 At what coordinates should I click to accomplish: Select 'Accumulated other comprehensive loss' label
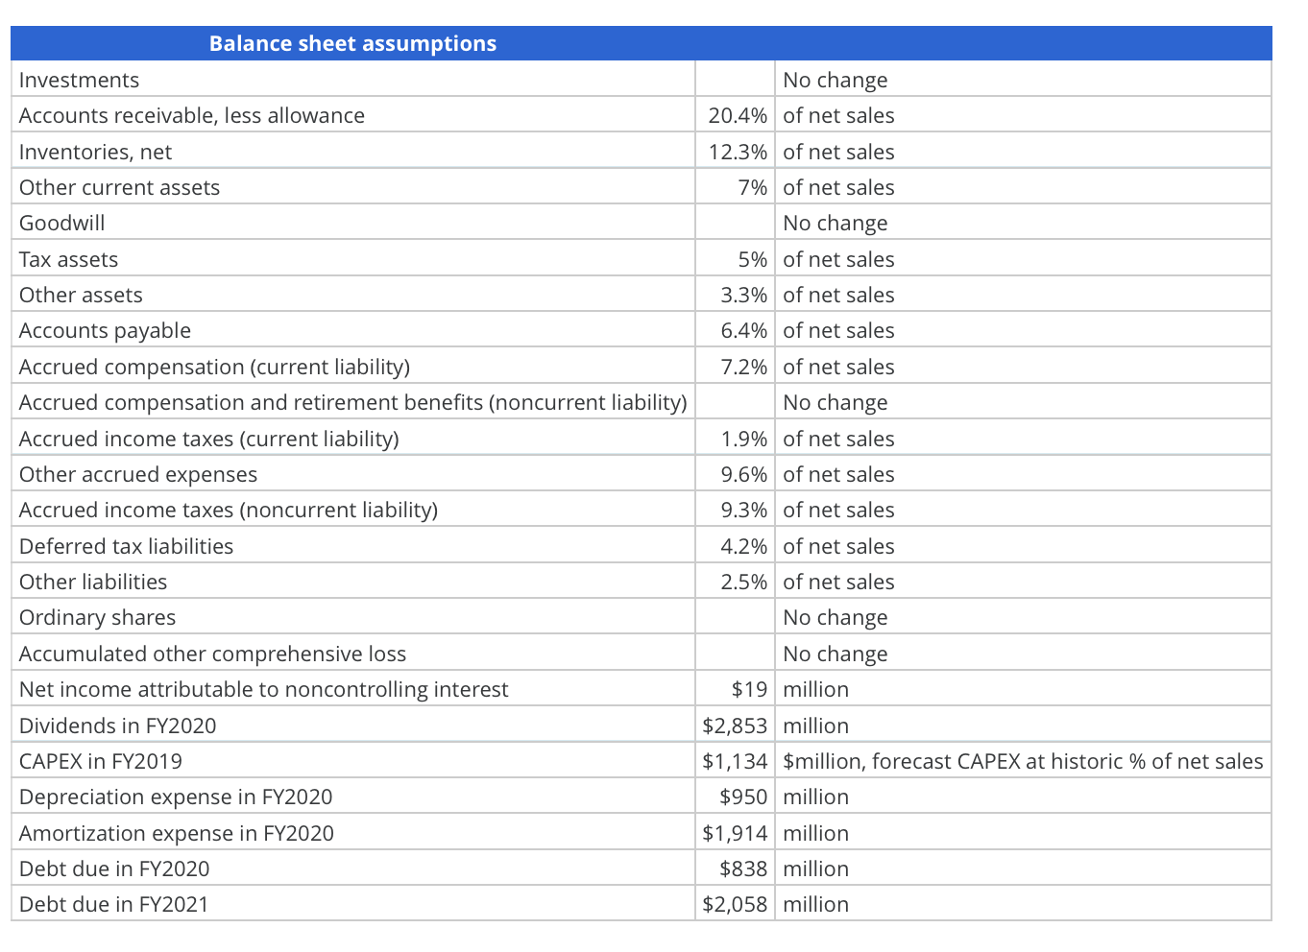tap(213, 654)
